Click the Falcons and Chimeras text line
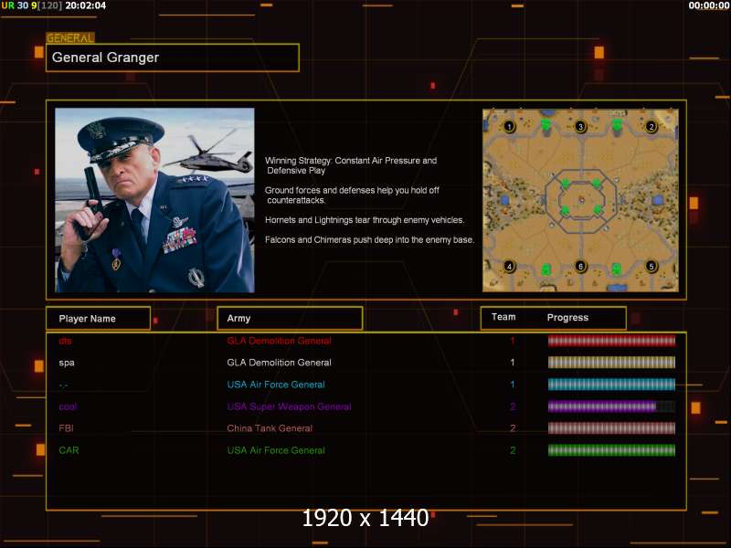 [369, 240]
